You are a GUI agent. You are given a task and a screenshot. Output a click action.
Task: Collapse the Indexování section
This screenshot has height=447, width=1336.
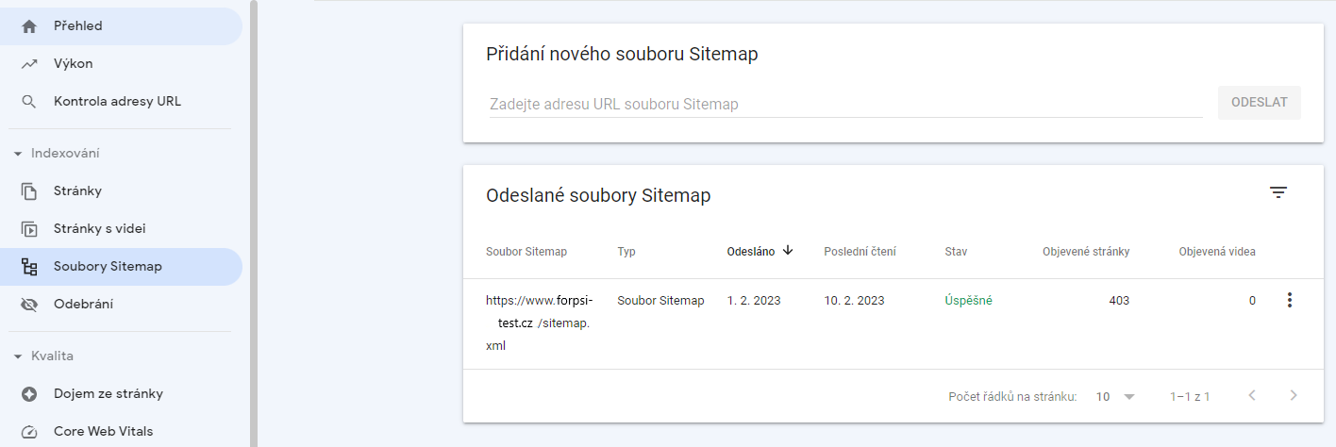(18, 154)
